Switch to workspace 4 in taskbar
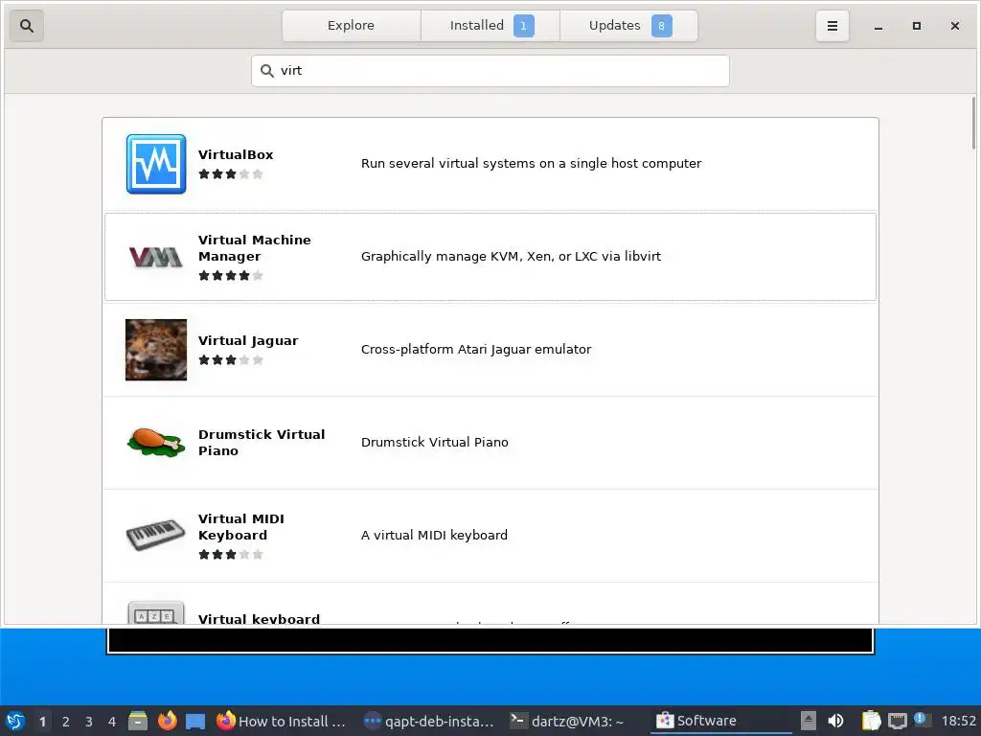981x736 pixels. click(112, 722)
